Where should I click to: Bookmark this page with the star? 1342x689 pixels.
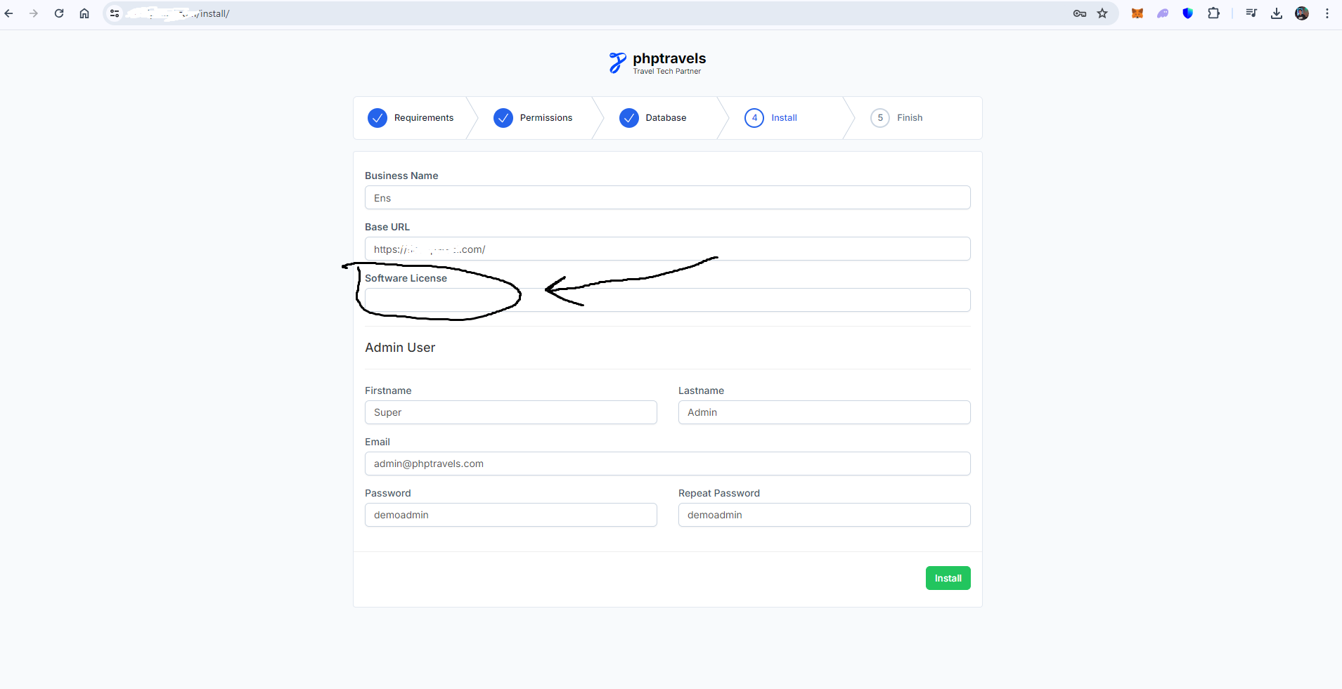tap(1102, 13)
